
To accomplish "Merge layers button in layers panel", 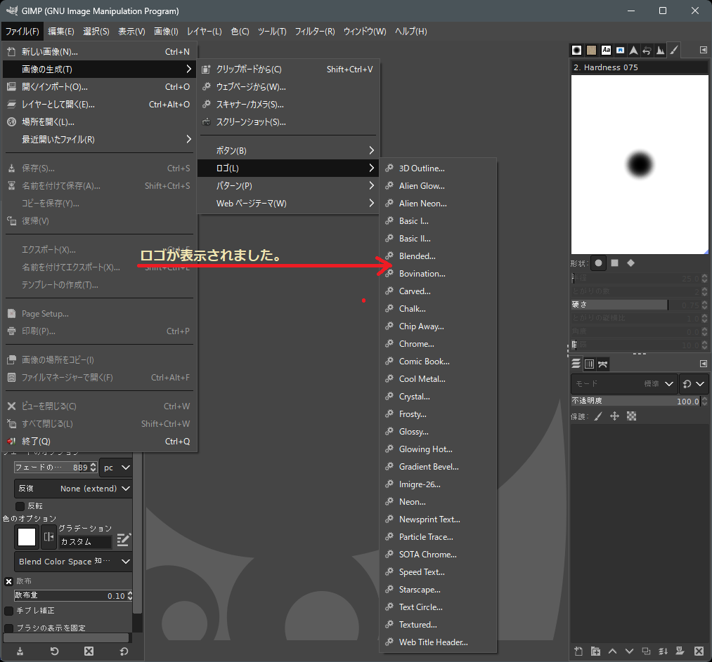I will click(x=663, y=651).
